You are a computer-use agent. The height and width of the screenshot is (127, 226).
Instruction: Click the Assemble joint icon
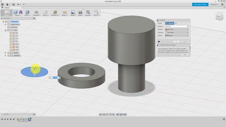point(36,12)
